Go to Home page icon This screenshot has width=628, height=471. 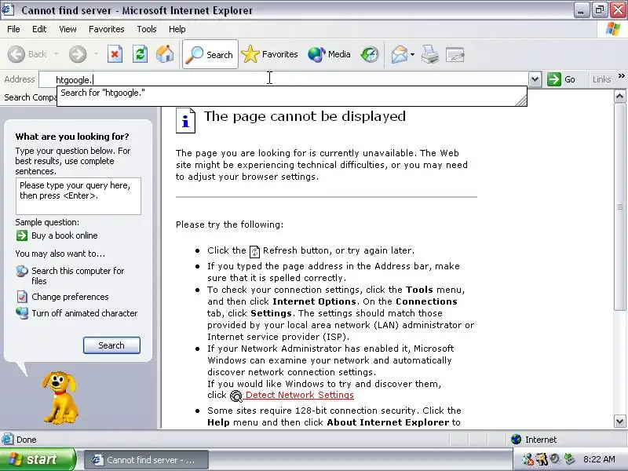(x=165, y=54)
